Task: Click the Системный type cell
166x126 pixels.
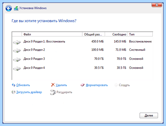Action: coord(137,50)
